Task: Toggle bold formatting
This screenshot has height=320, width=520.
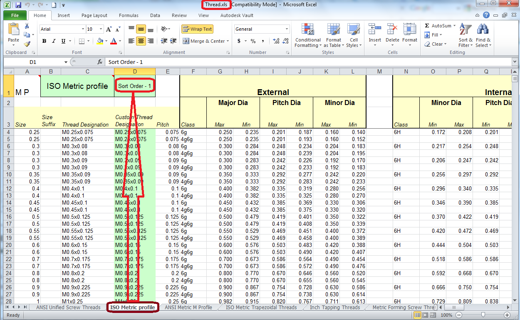Action: [44, 42]
